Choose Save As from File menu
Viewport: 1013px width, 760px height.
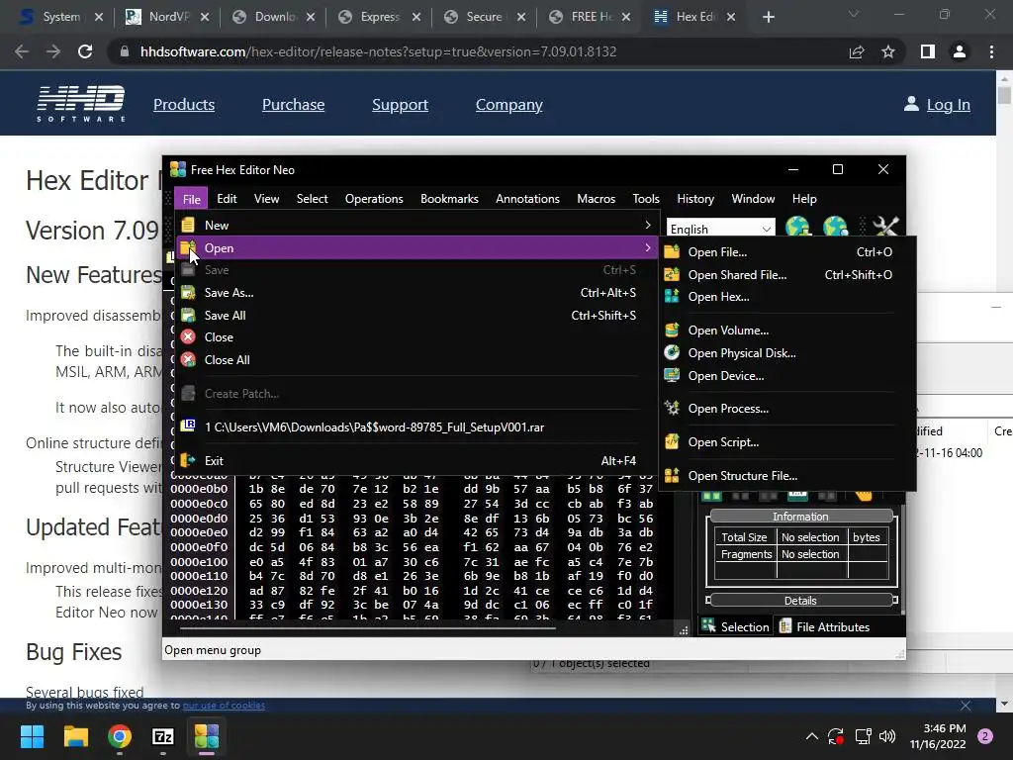coord(416,293)
